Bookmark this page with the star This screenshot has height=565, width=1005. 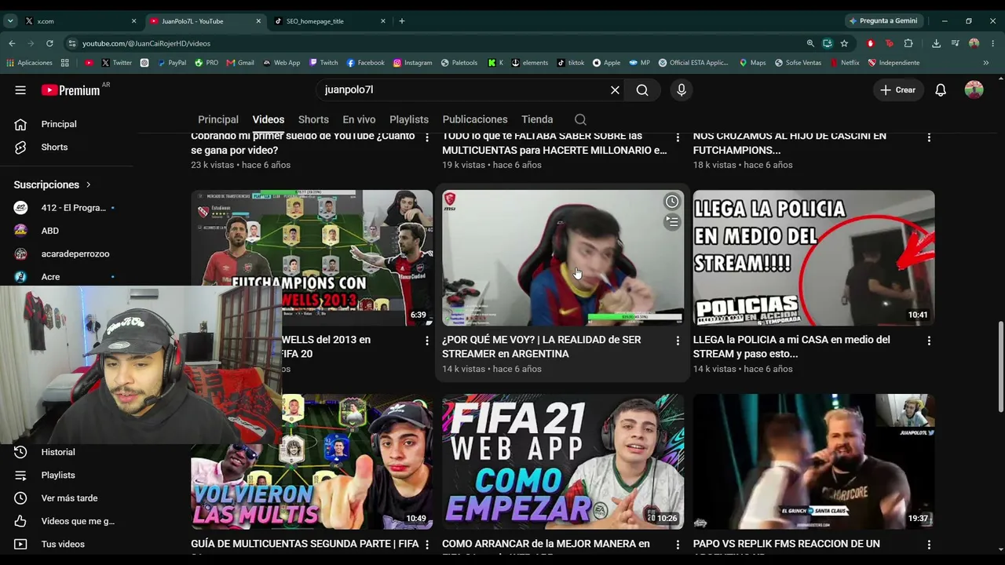coord(844,43)
